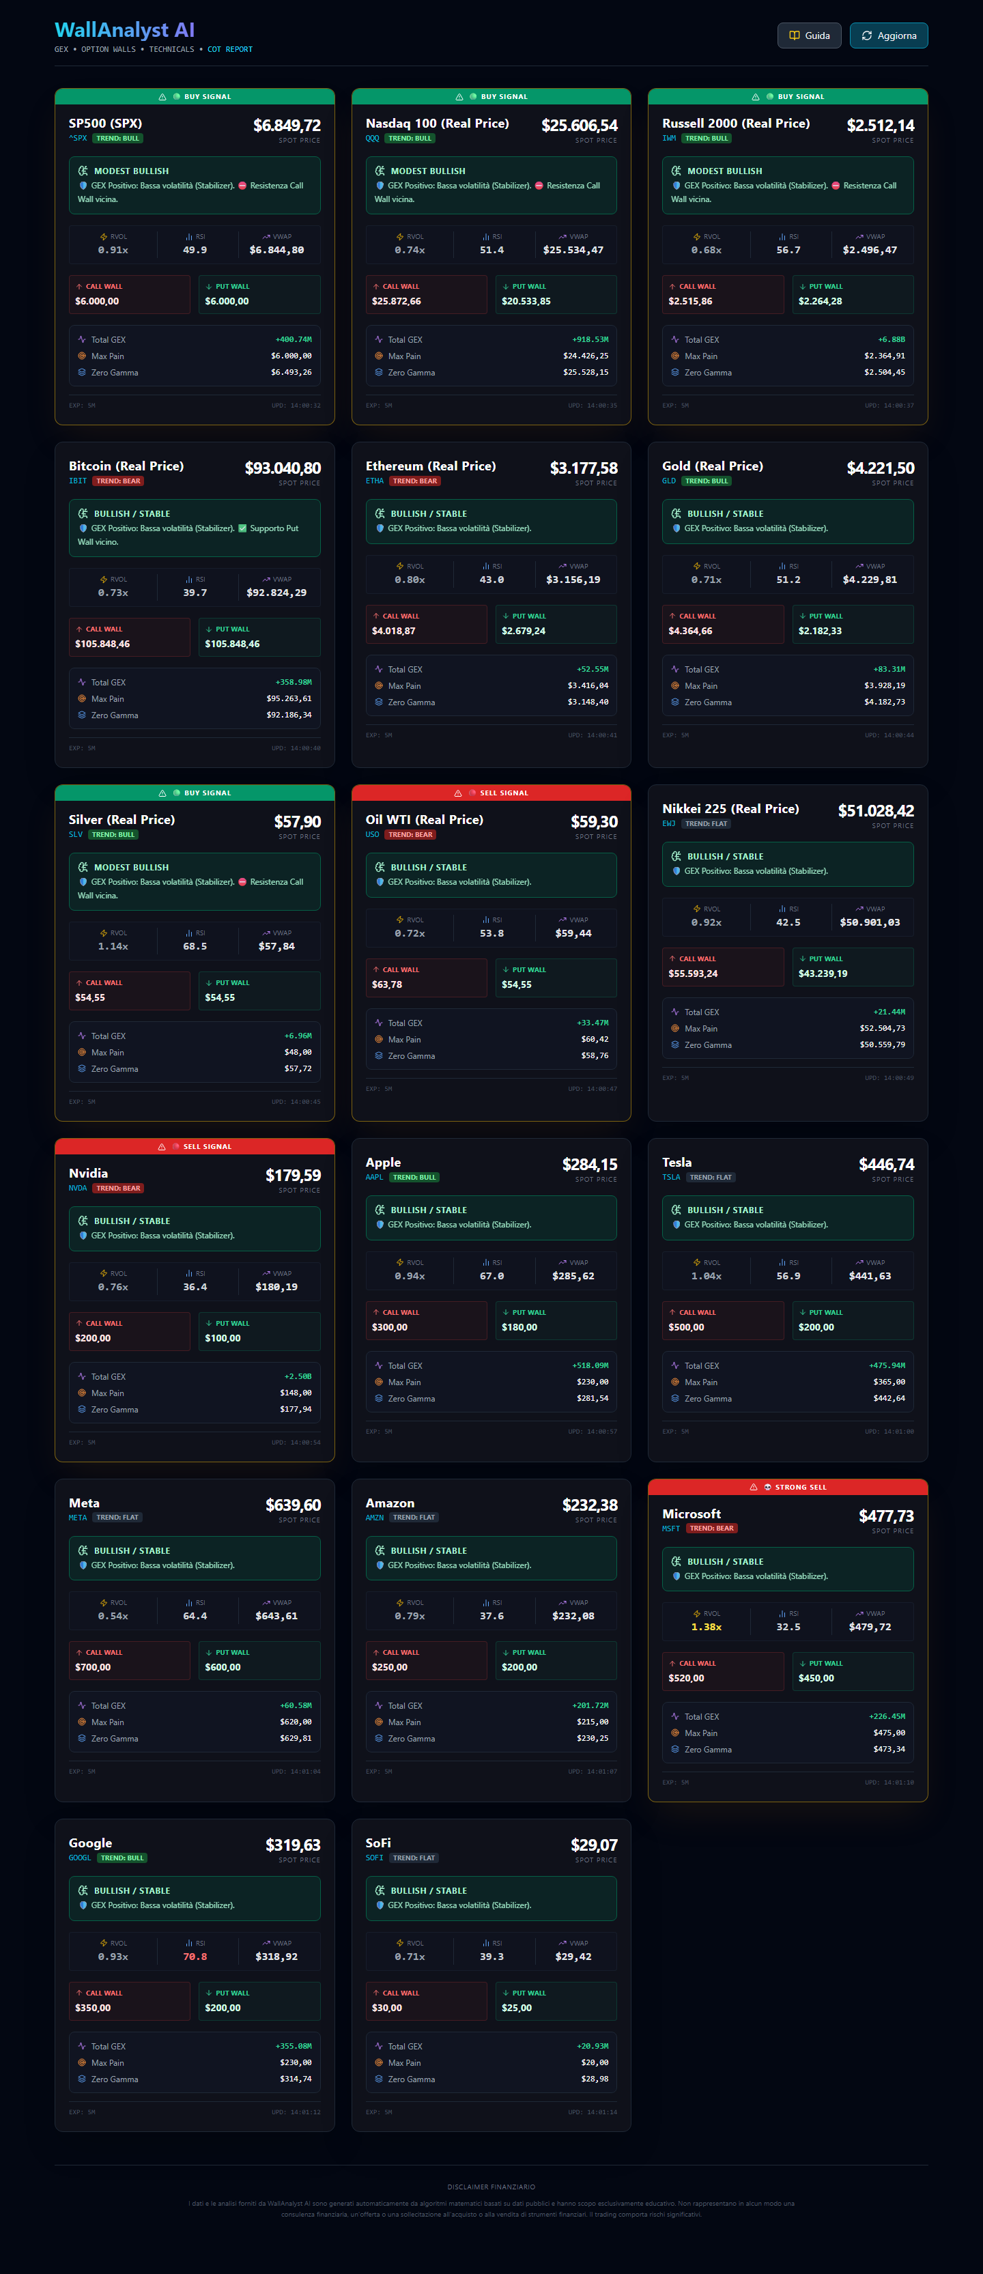Click the VWAP trend icon in Russell 2000 card
983x2274 pixels.
[x=859, y=237]
